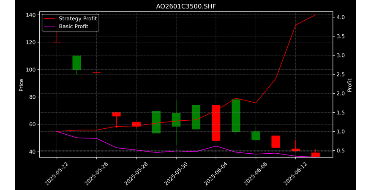
Task: Select the 2025-05-30 date label
Action: coord(175,174)
